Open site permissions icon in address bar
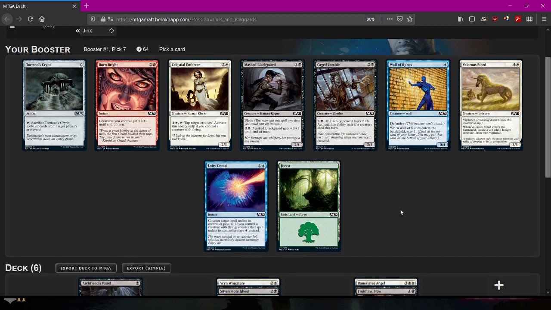551x310 pixels. tap(111, 19)
